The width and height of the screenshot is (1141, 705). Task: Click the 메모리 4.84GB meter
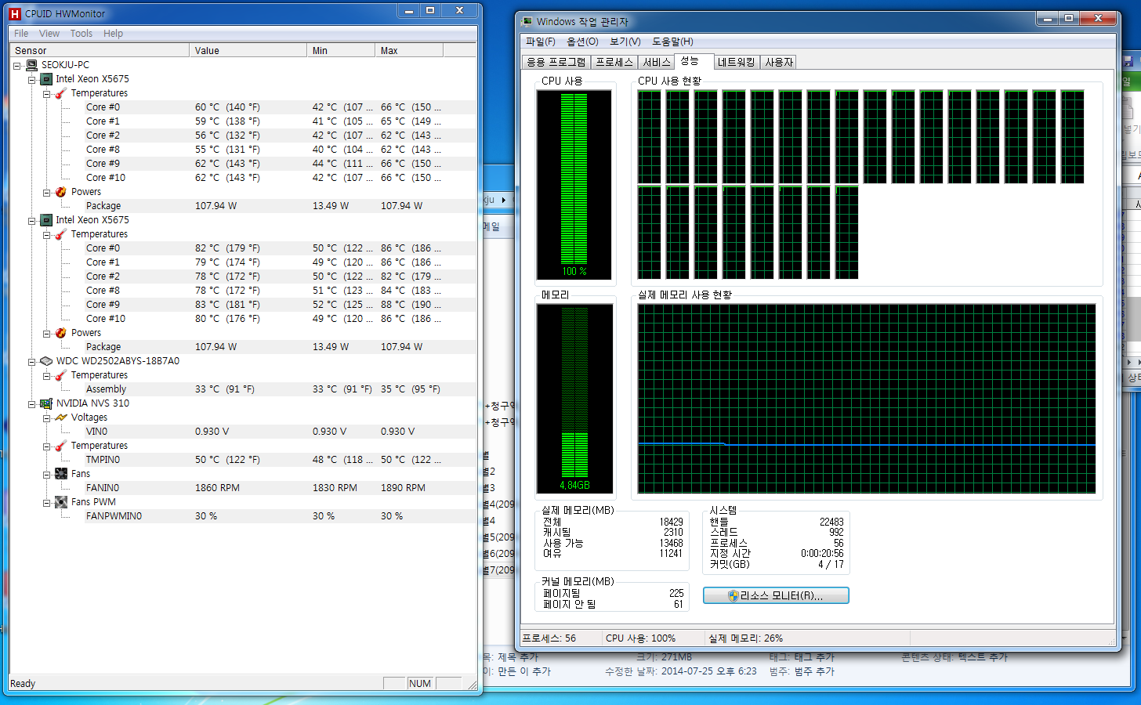(574, 398)
